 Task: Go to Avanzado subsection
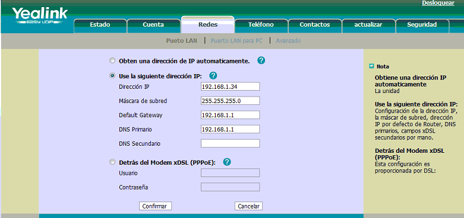click(288, 41)
